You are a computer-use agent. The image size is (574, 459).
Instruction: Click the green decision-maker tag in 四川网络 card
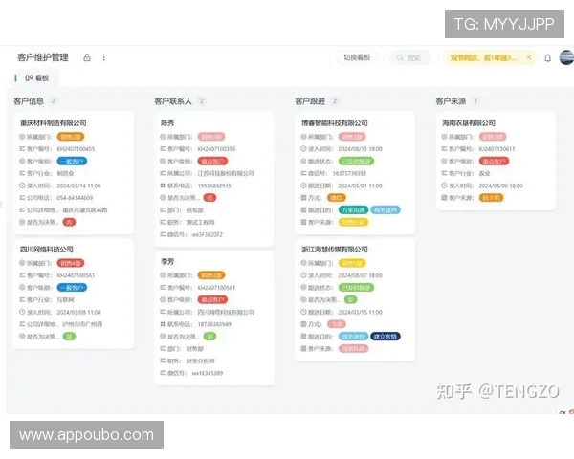69,337
